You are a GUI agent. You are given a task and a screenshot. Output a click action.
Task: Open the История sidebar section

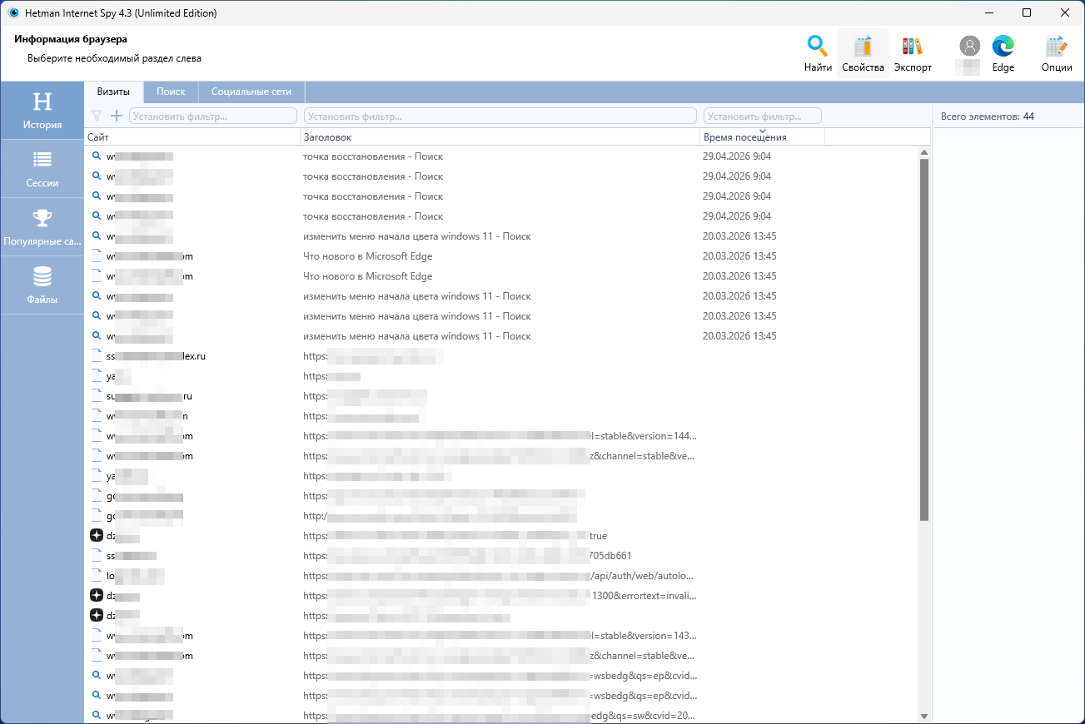click(x=42, y=111)
